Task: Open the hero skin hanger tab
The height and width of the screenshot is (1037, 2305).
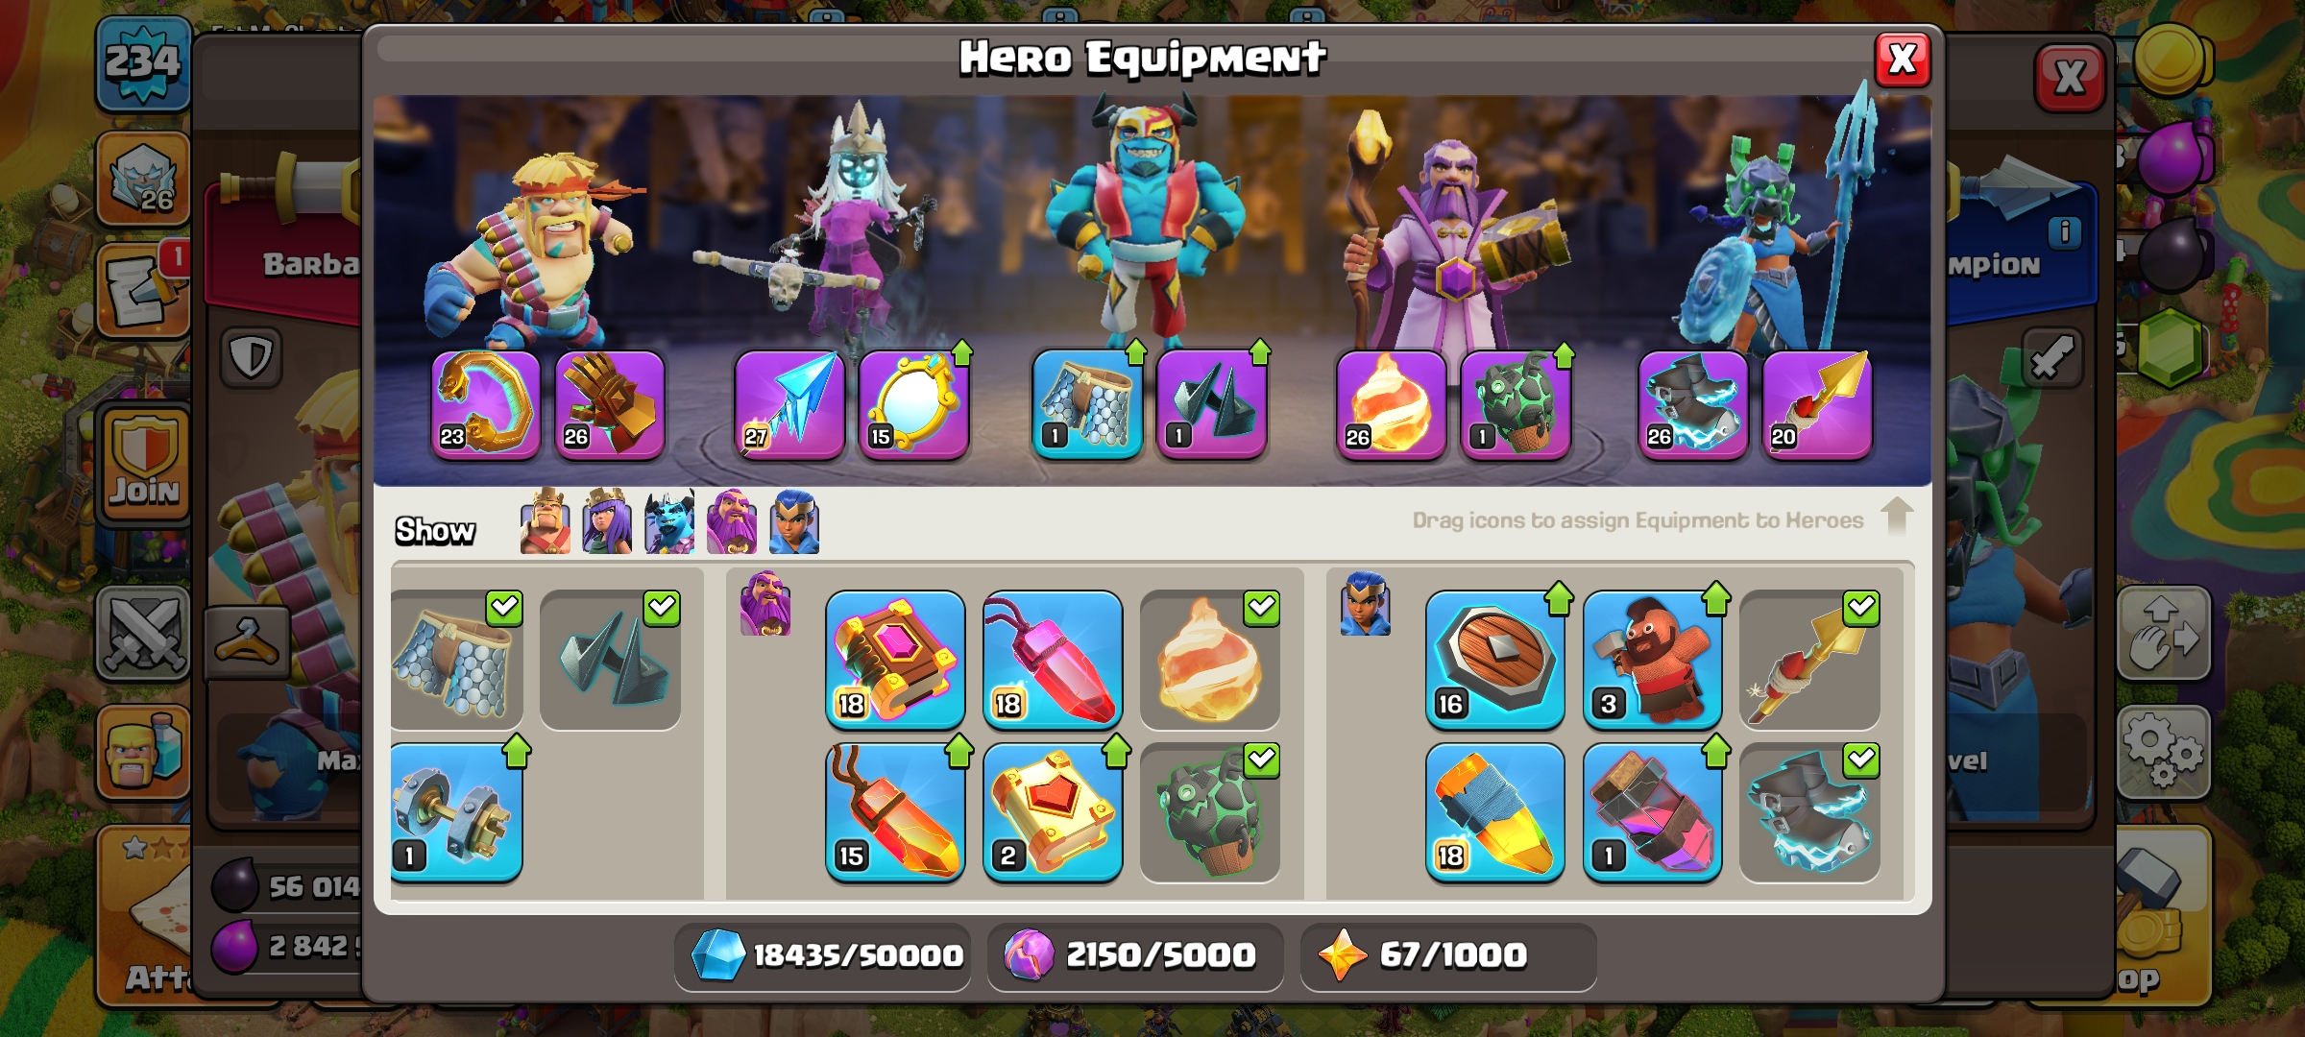Action: (247, 642)
